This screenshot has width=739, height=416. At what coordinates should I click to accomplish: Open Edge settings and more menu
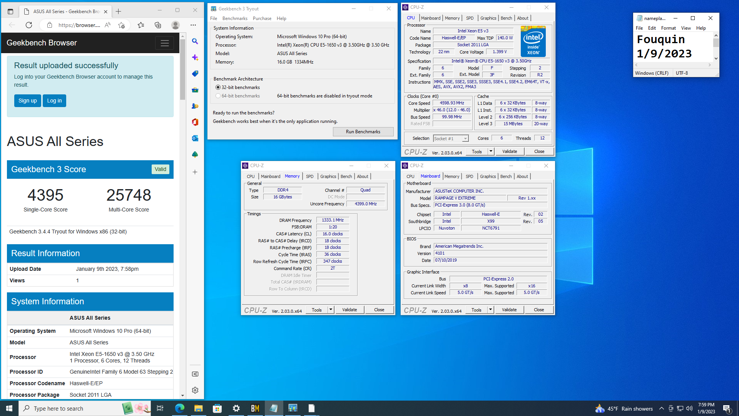[193, 25]
